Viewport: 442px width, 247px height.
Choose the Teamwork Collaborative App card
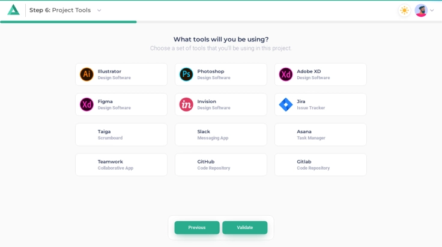[x=121, y=164]
